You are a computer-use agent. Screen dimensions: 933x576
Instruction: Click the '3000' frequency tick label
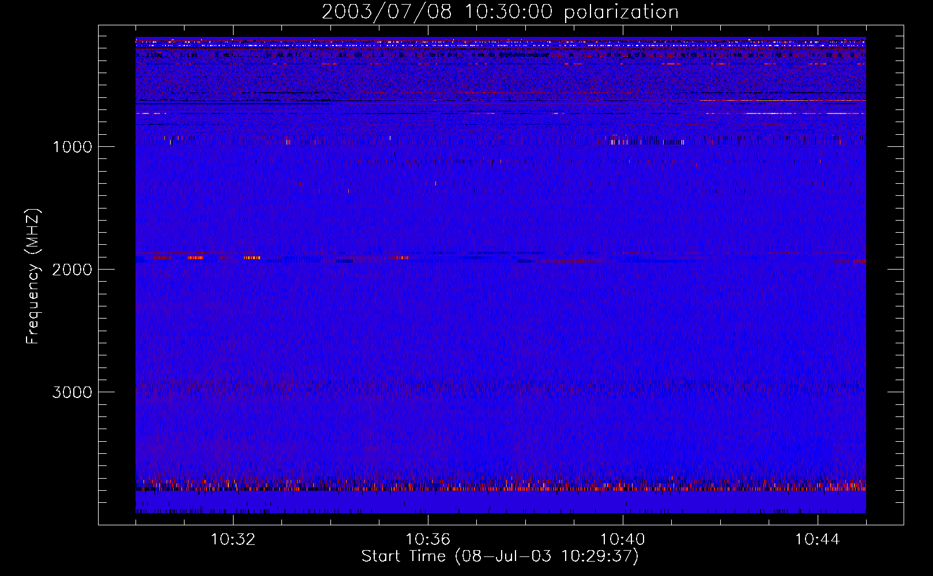click(x=72, y=392)
